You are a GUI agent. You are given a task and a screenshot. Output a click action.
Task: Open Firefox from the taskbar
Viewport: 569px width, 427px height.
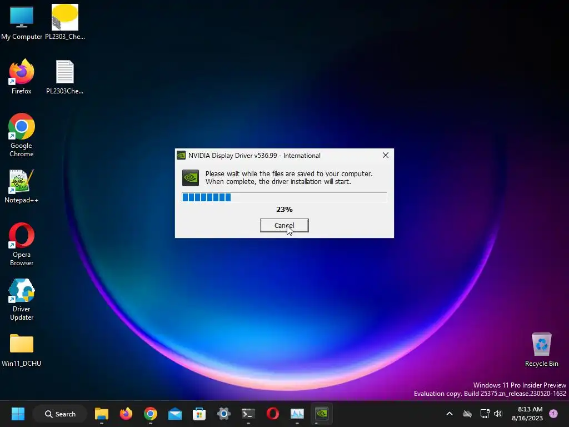pyautogui.click(x=126, y=414)
